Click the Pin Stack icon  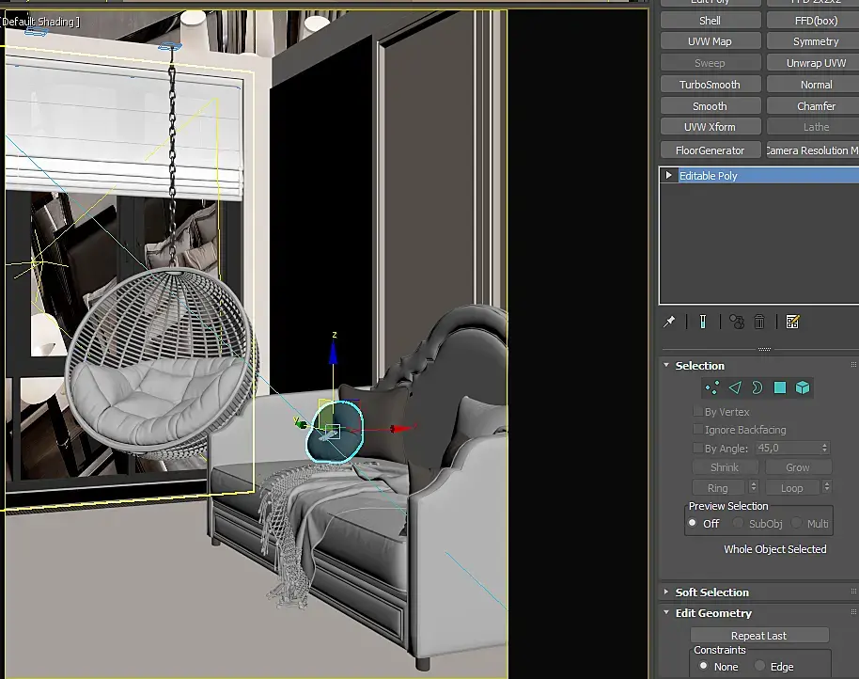[669, 322]
